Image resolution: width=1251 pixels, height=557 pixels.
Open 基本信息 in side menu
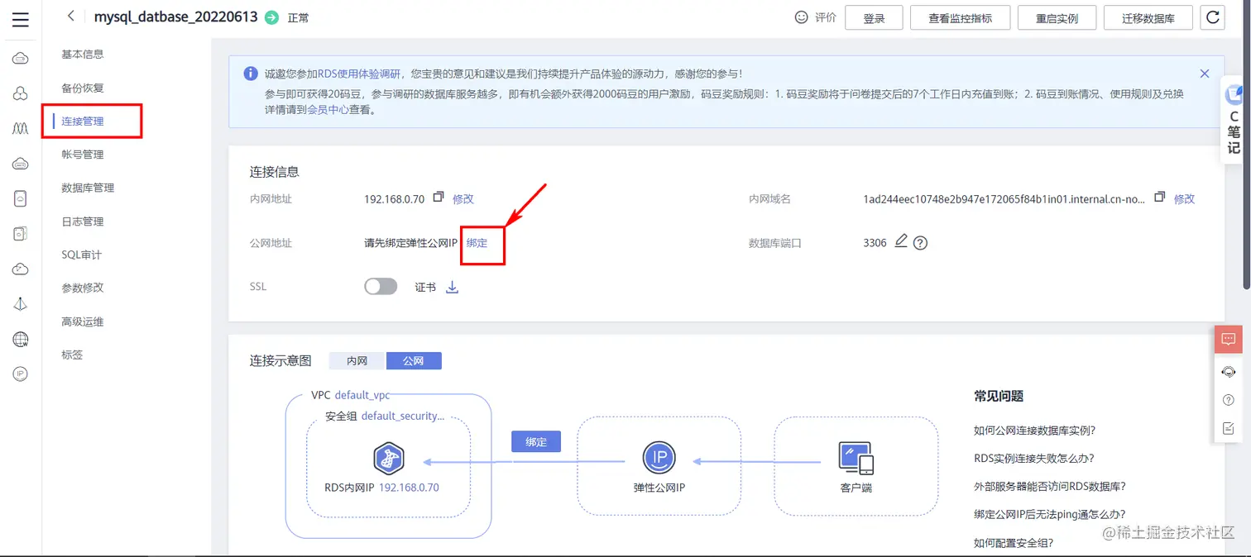[x=83, y=55]
